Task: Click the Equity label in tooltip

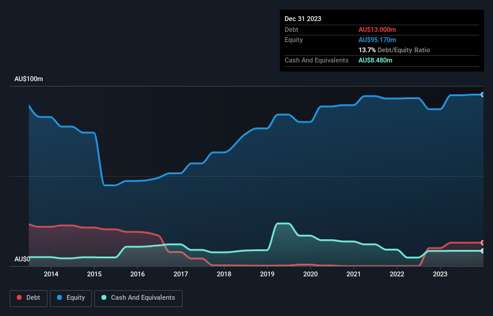Action: tap(294, 40)
